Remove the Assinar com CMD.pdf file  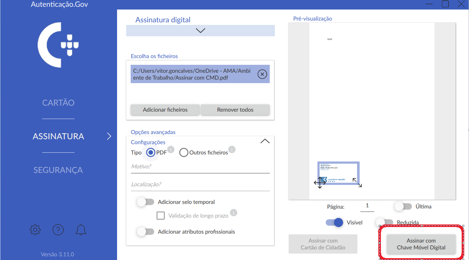(x=262, y=74)
